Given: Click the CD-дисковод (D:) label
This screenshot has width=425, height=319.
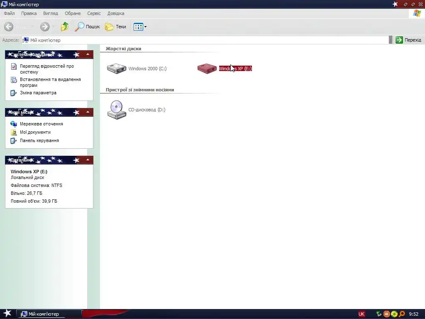Looking at the screenshot, I should [147, 110].
